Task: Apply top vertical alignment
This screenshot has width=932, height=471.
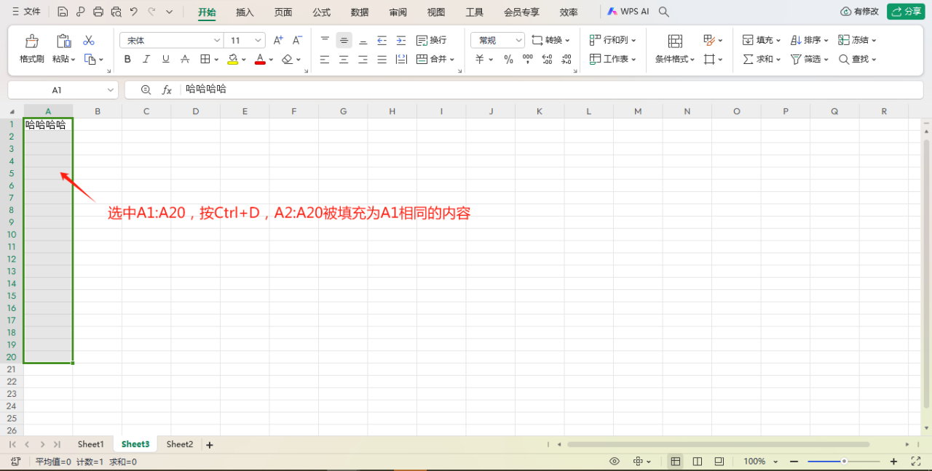Action: coord(325,40)
